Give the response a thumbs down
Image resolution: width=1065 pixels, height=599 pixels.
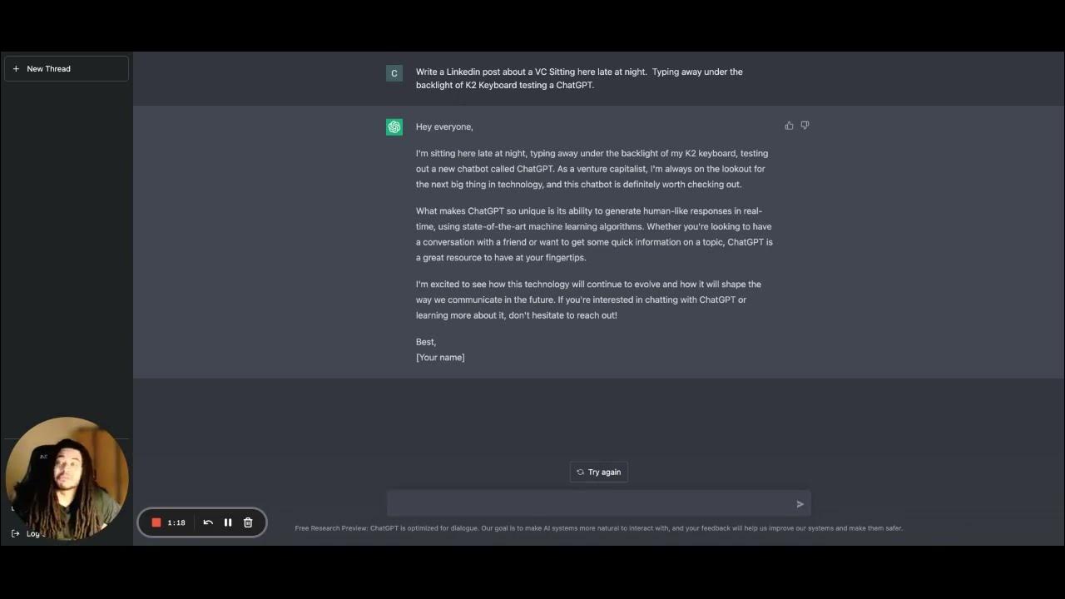pyautogui.click(x=805, y=126)
